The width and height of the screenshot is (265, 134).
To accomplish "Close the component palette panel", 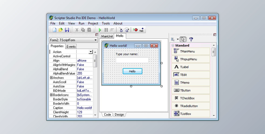I will pyautogui.click(x=214, y=35).
